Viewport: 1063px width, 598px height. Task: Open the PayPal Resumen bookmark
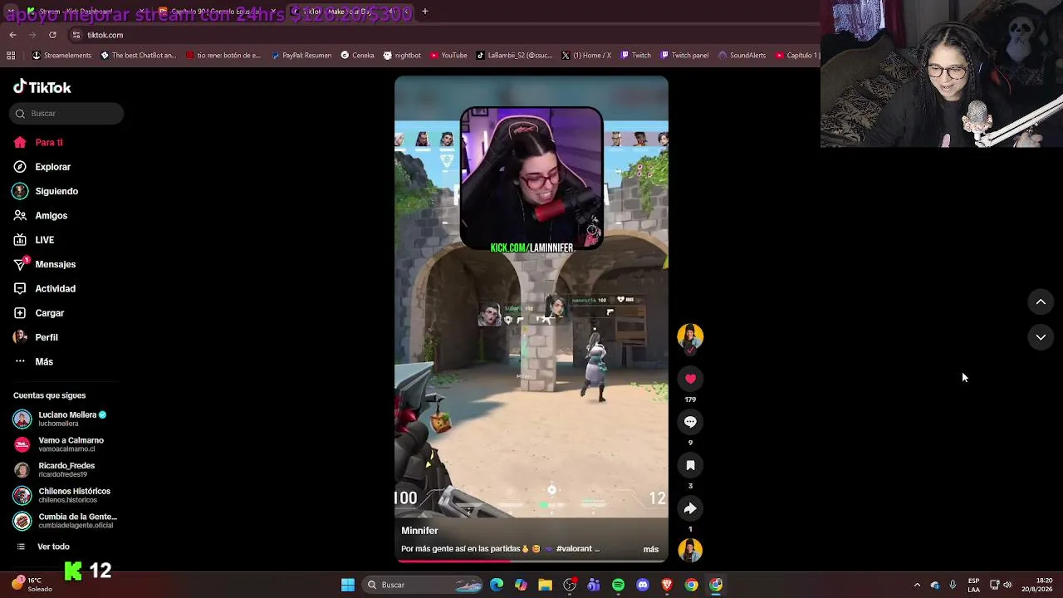[301, 56]
